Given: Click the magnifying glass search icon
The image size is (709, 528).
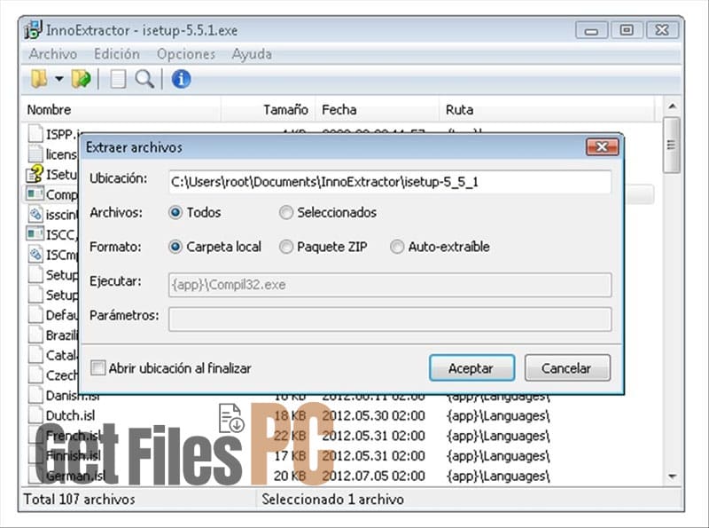Looking at the screenshot, I should [144, 79].
